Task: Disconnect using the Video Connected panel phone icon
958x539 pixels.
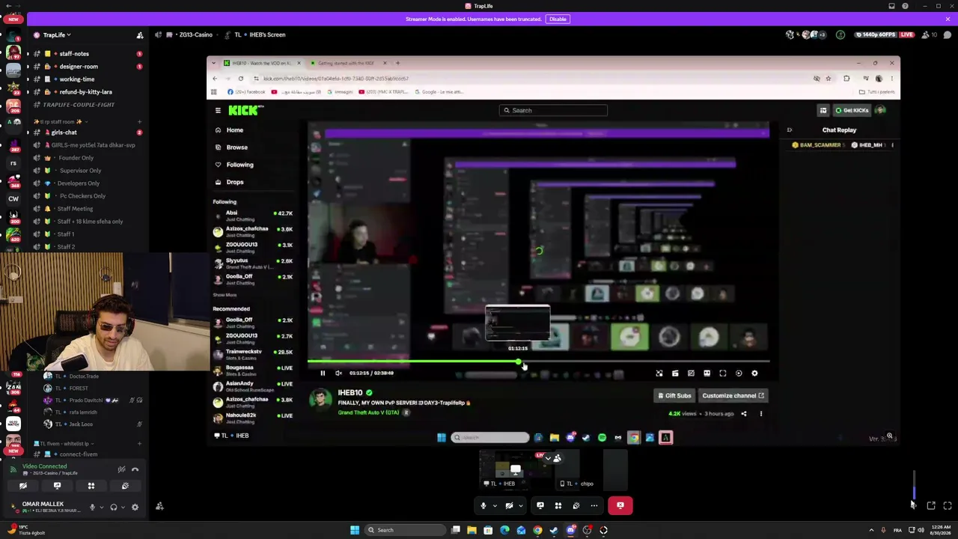Action: [x=135, y=469]
